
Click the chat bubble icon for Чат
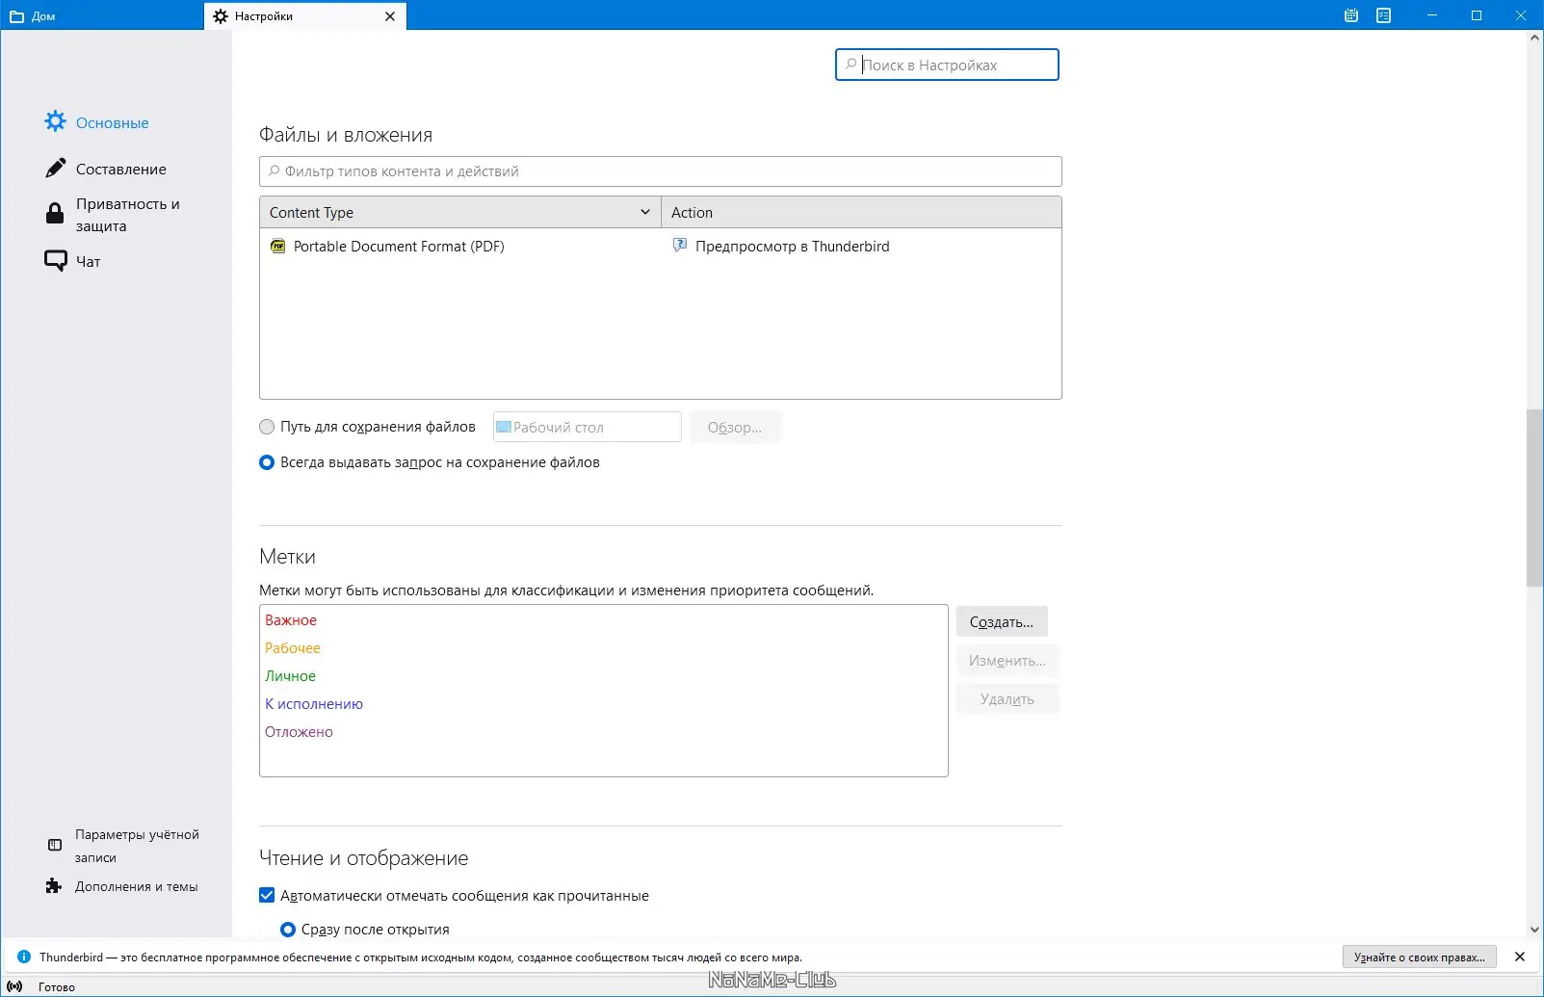pyautogui.click(x=56, y=261)
